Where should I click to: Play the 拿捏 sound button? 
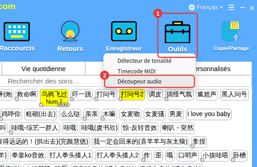tap(199, 142)
